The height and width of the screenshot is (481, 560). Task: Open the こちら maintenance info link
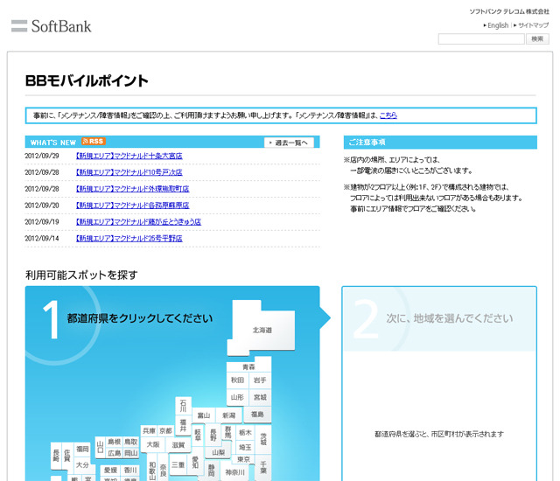tap(388, 115)
